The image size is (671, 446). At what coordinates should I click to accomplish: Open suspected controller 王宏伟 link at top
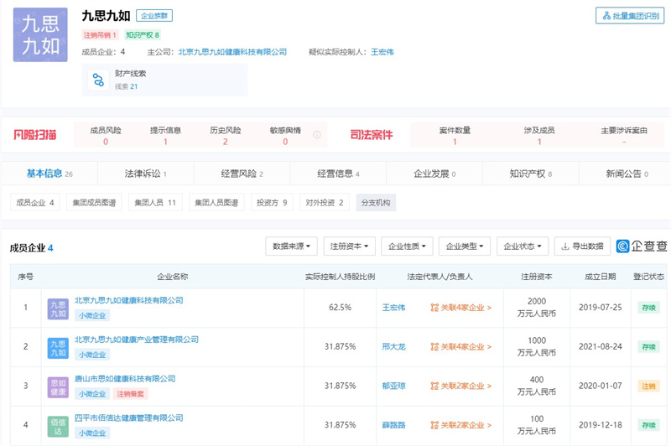382,52
